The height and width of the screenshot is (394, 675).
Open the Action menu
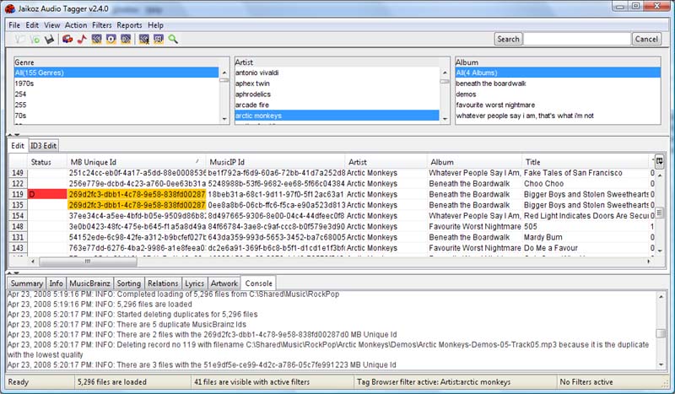76,25
